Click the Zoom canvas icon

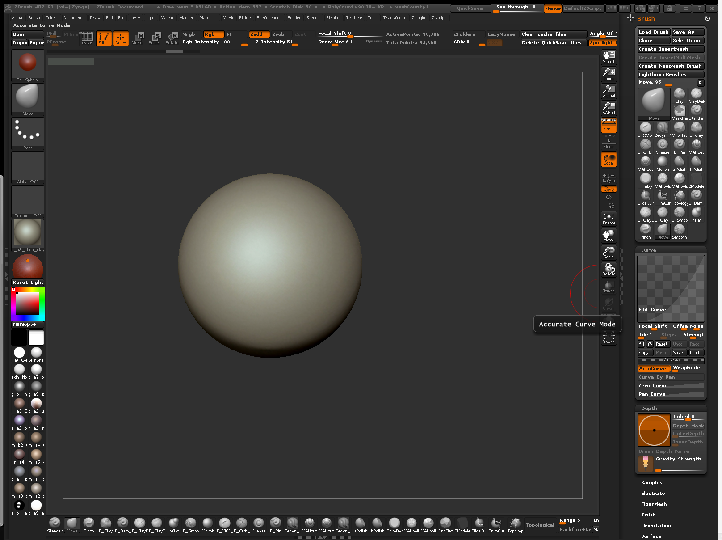click(609, 74)
